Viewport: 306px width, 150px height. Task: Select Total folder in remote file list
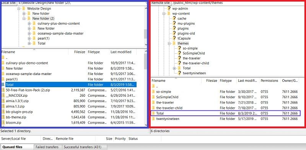tap(225, 113)
